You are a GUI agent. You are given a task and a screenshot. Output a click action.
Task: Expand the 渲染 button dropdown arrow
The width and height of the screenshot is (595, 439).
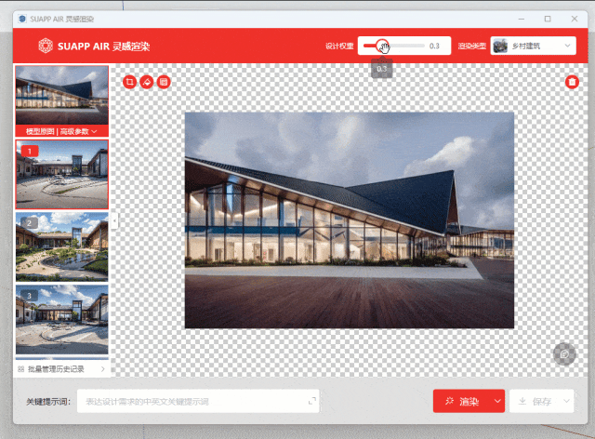pos(497,401)
